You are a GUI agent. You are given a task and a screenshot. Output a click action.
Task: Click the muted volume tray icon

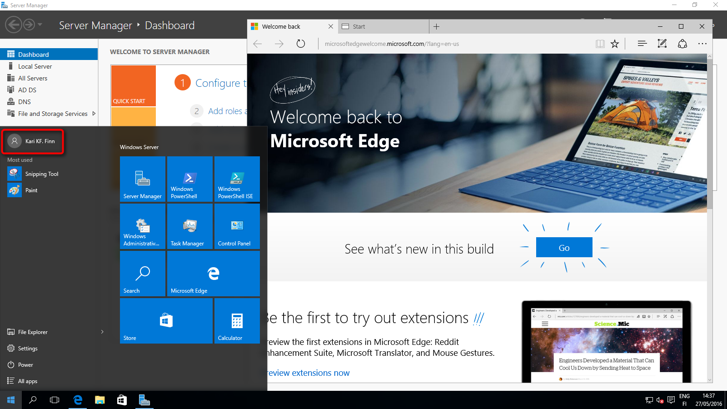tap(660, 400)
